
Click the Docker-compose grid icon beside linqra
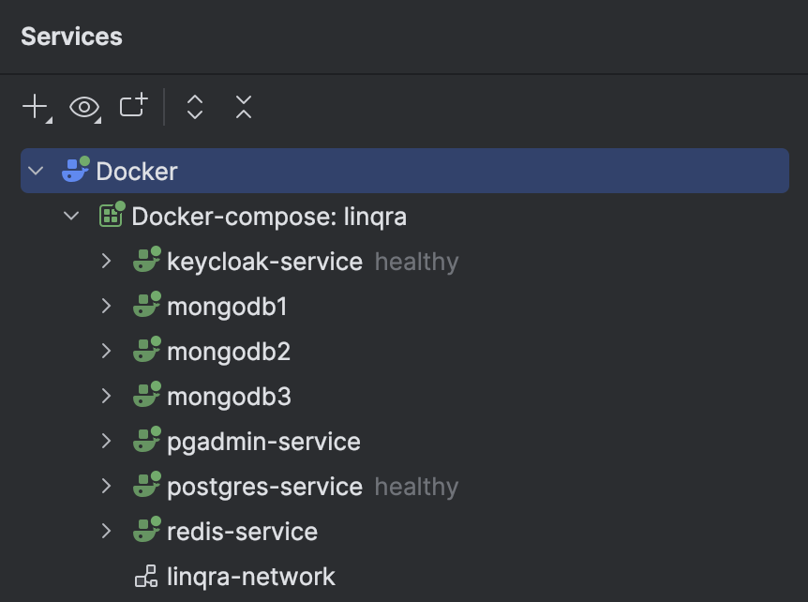(x=112, y=216)
